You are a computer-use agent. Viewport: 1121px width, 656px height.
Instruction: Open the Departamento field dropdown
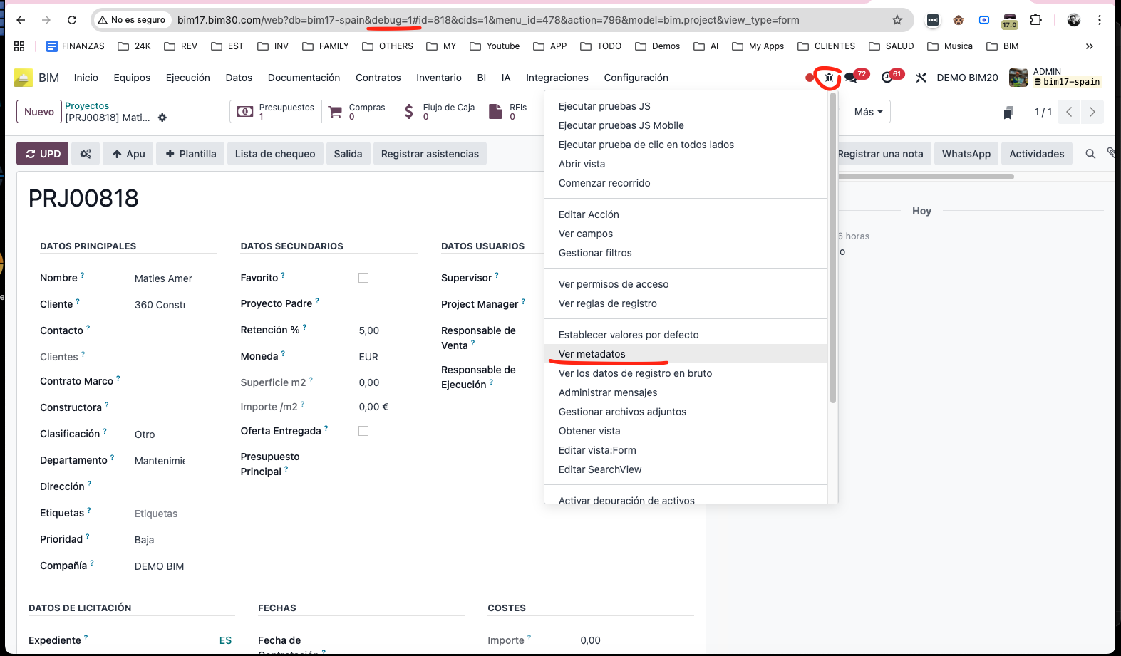tap(160, 461)
